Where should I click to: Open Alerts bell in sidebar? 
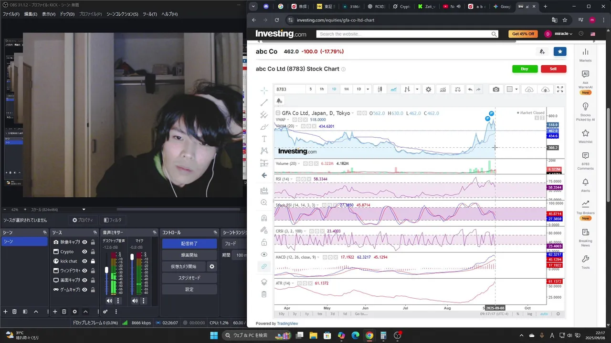click(585, 185)
